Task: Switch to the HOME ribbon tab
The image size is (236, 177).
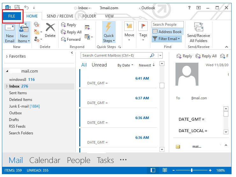Action: (32, 16)
